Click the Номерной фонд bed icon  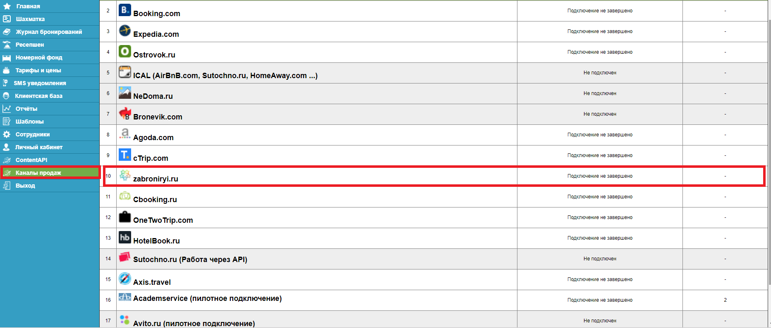pyautogui.click(x=7, y=57)
